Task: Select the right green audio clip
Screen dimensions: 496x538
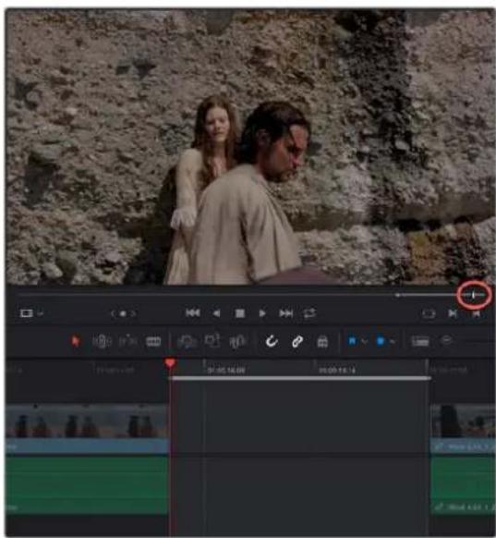Action: coord(463,484)
